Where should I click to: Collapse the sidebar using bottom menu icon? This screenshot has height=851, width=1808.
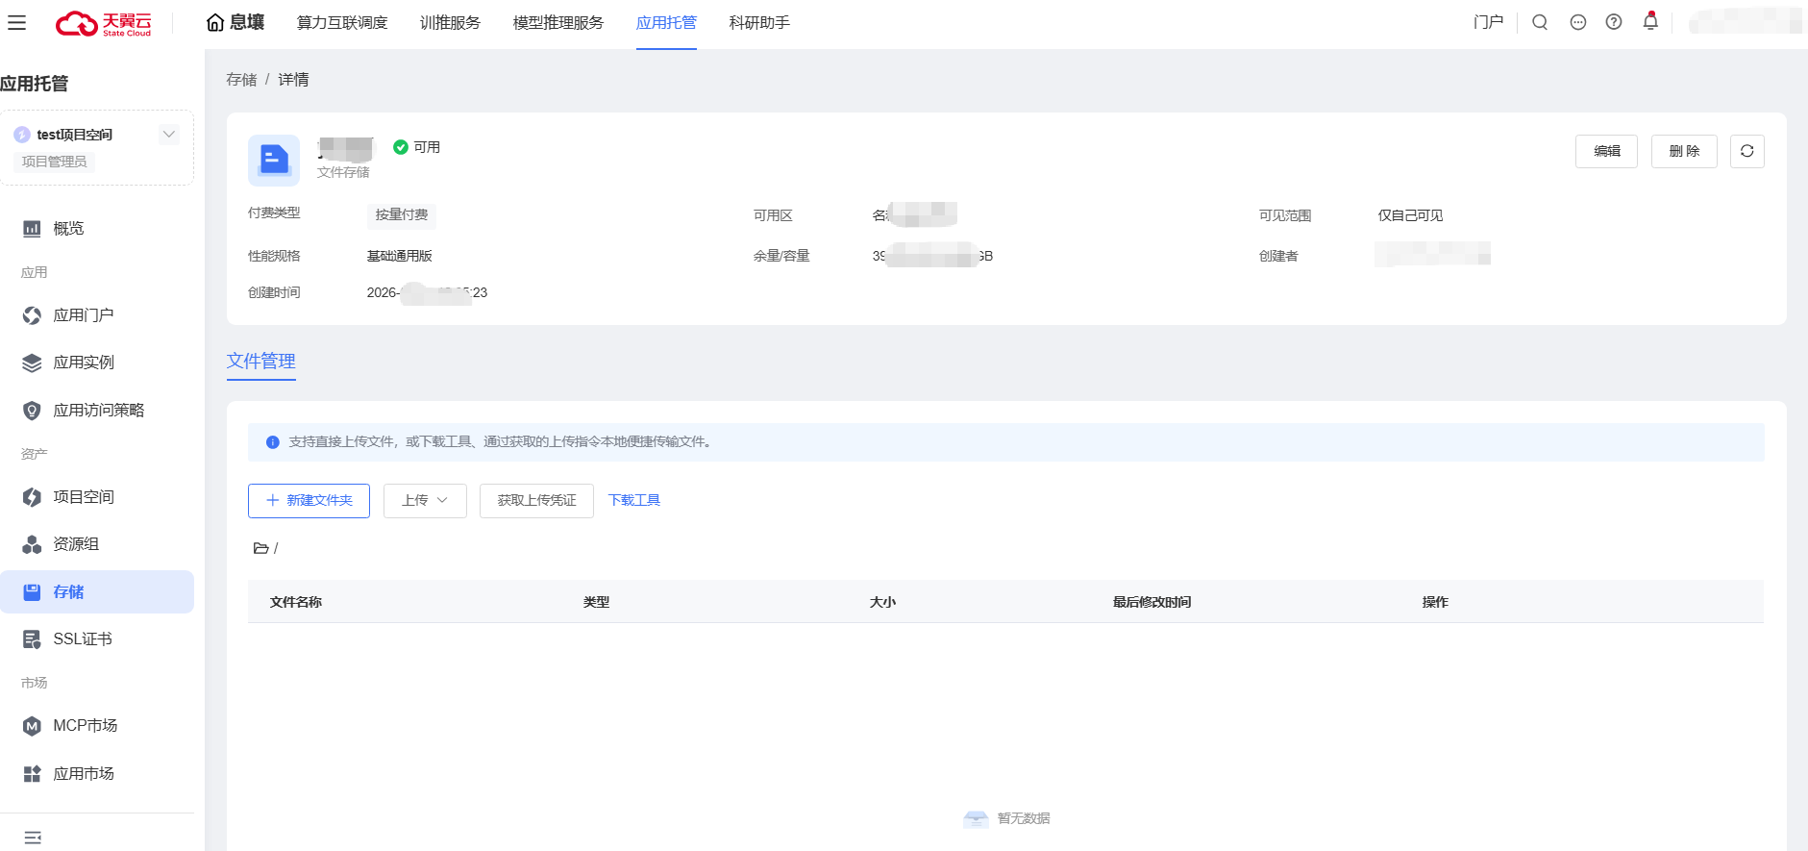tap(33, 837)
